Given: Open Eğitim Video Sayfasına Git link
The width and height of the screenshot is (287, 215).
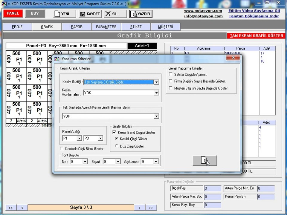Looking at the screenshot, I should (x=254, y=11).
